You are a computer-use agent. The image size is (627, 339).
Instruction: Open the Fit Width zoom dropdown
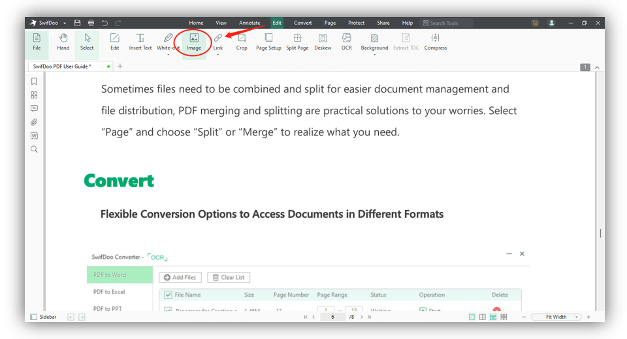[577, 317]
